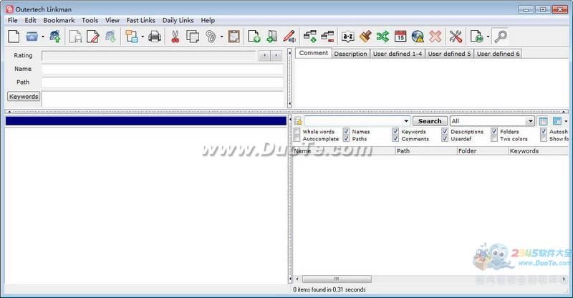This screenshot has height=298, width=573.
Task: Open dropdown arrow next to open folder icon
Action: click(43, 37)
